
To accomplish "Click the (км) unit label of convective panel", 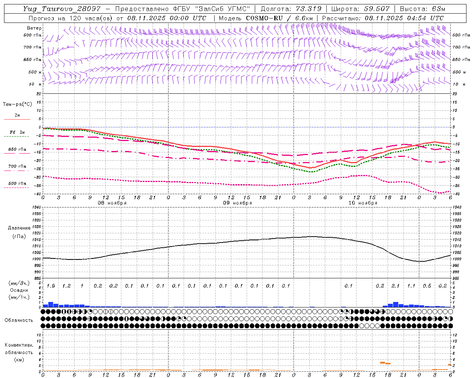I will click(19, 360).
